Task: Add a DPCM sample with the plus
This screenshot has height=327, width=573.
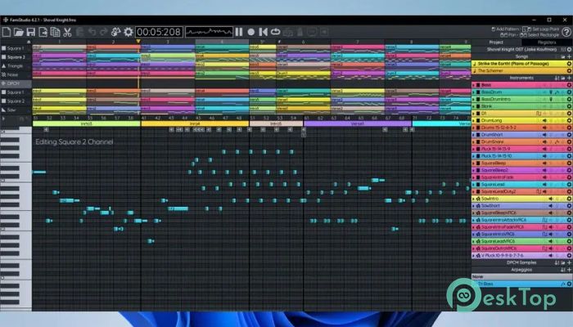Action: [x=570, y=262]
